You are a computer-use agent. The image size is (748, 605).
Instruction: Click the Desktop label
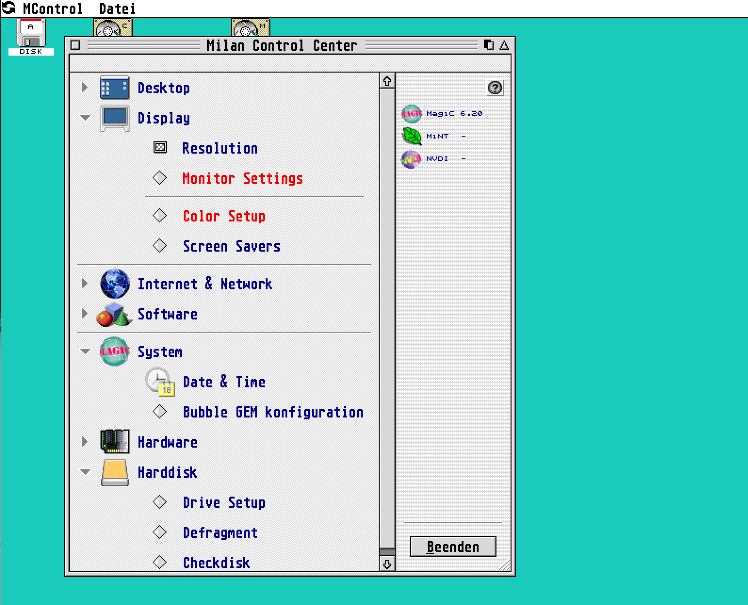point(163,88)
